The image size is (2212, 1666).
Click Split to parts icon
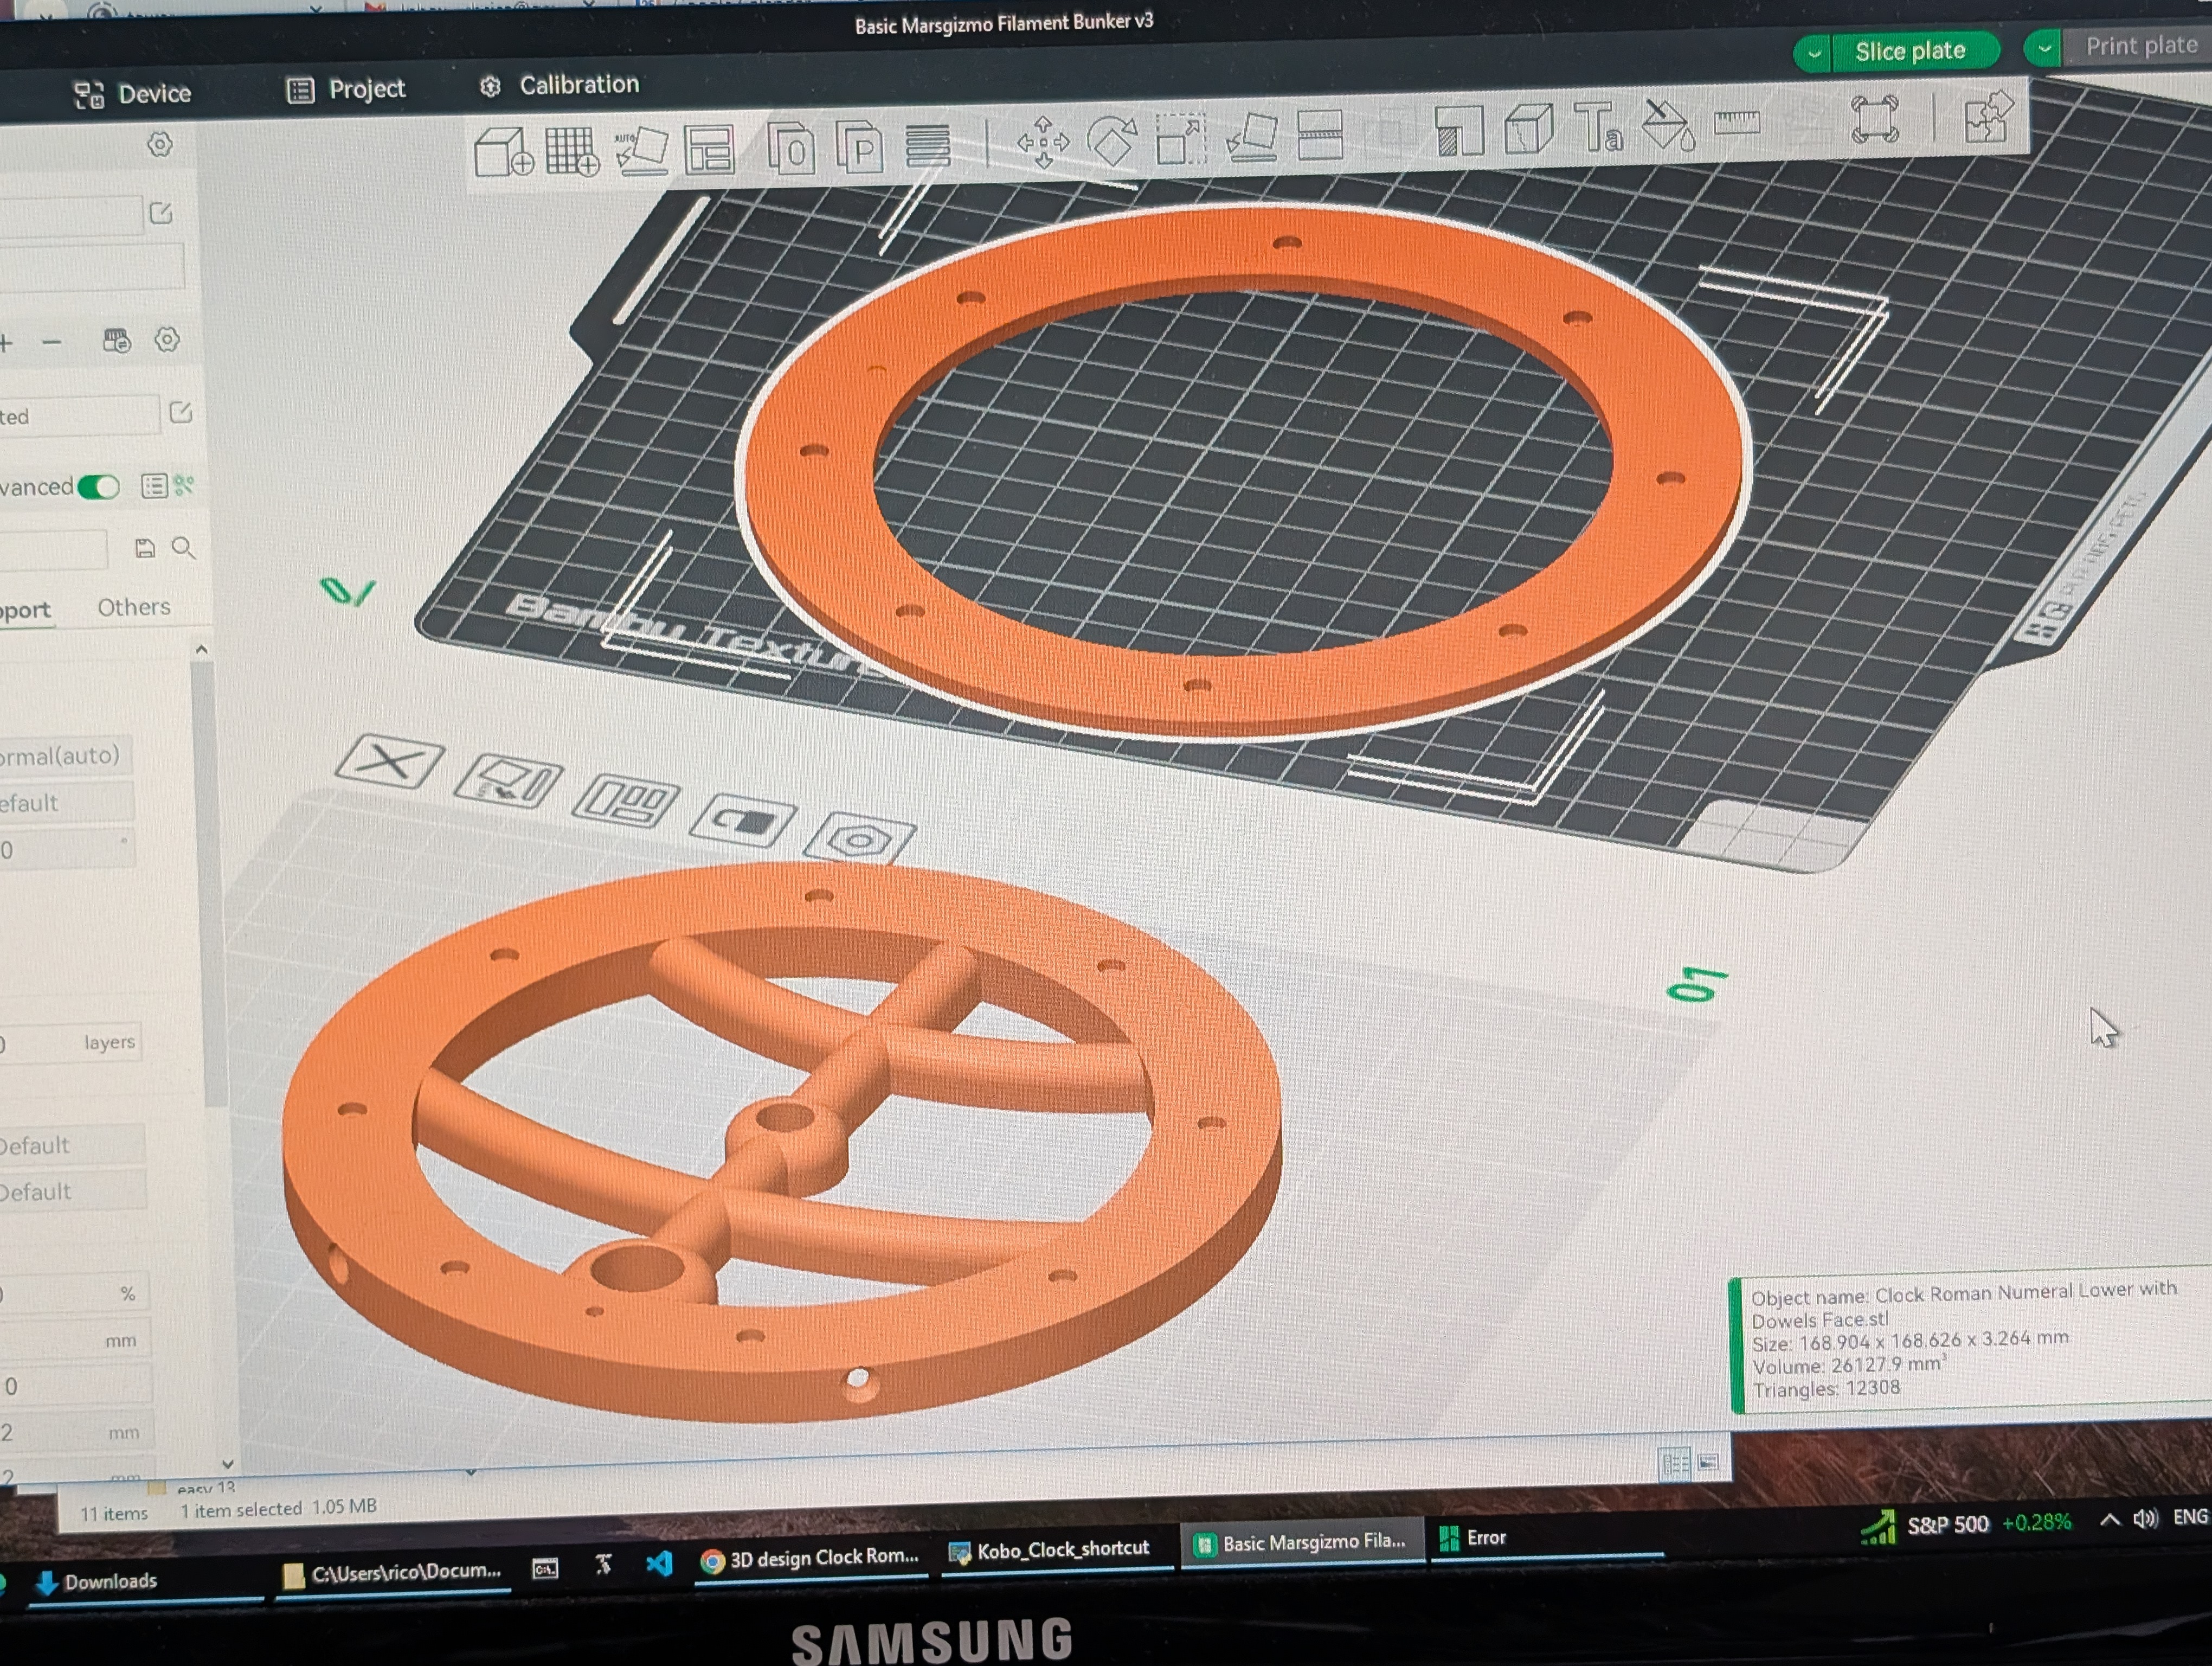[859, 147]
